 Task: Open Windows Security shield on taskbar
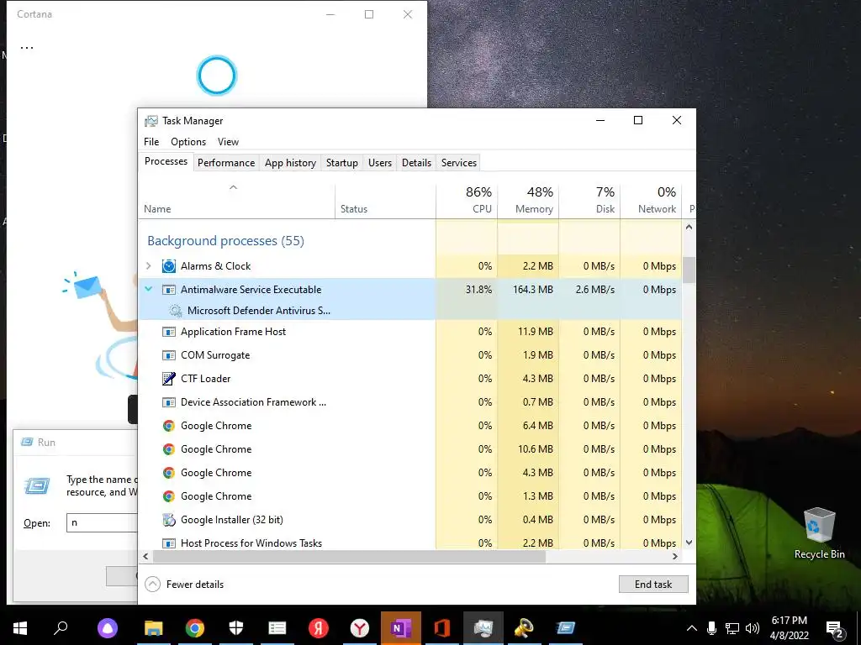[x=236, y=628]
